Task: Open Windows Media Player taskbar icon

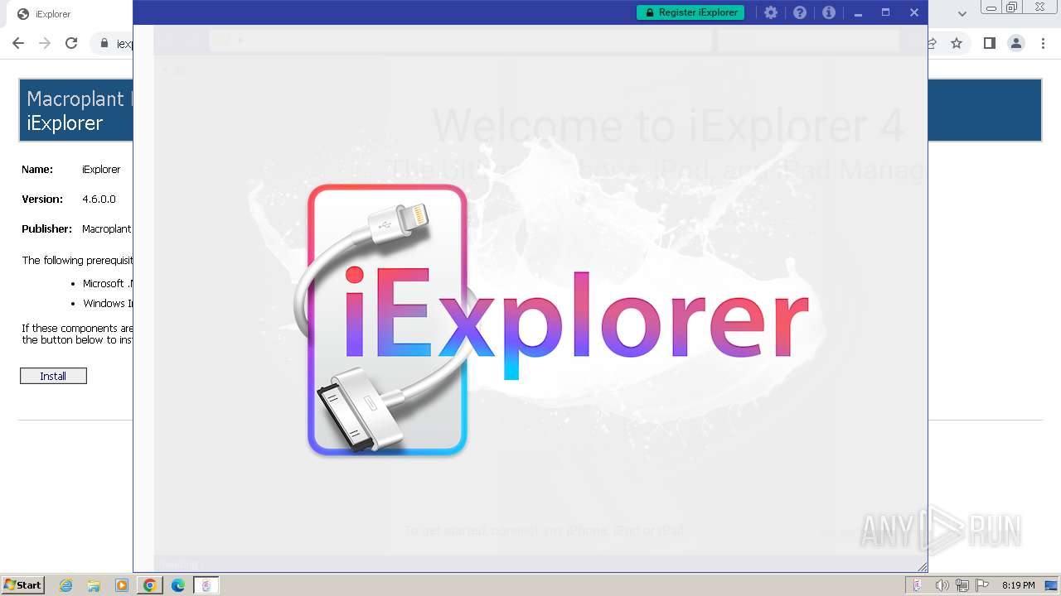Action: (122, 585)
